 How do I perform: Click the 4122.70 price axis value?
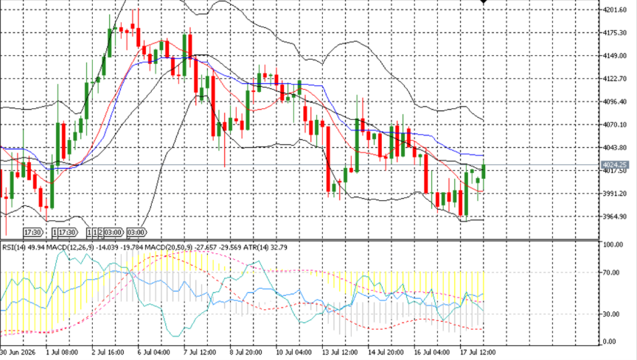[x=615, y=79]
